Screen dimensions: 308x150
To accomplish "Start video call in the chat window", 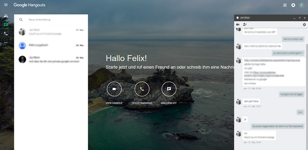I will (x=238, y=25).
